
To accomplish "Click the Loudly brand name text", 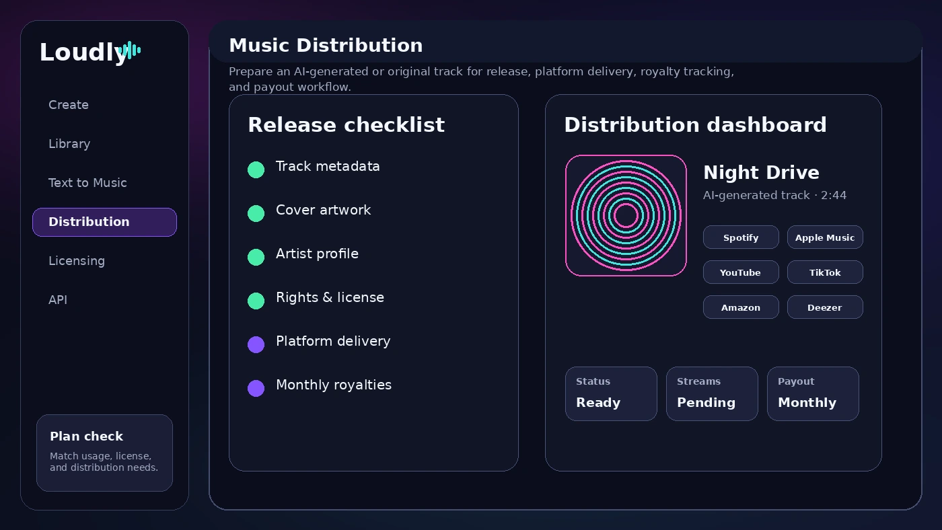I will [x=83, y=52].
